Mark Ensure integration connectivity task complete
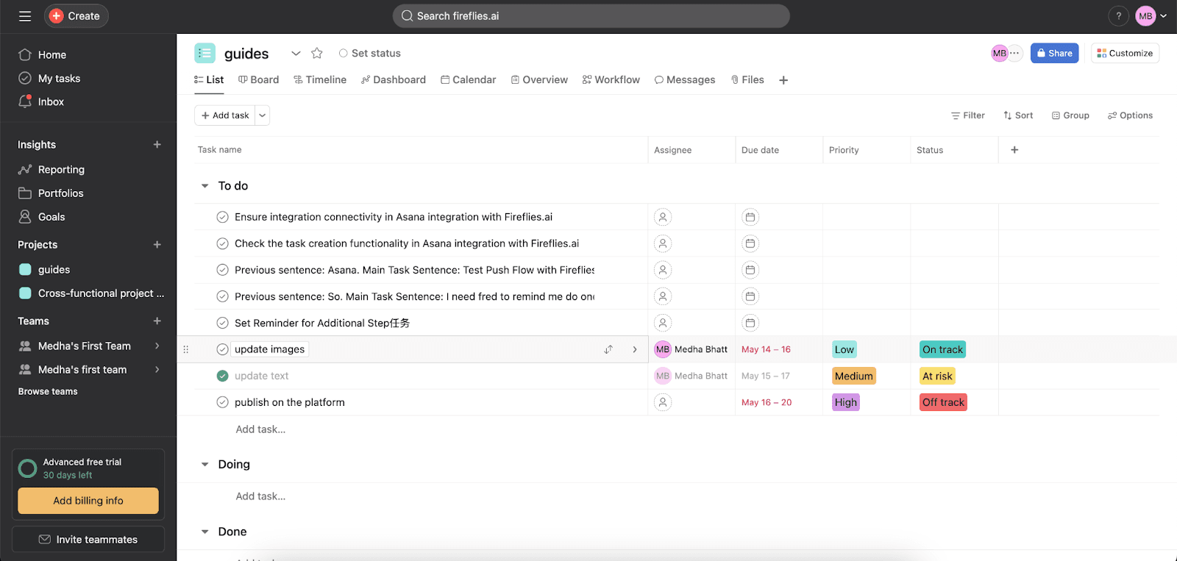Image resolution: width=1177 pixels, height=561 pixels. pos(223,217)
